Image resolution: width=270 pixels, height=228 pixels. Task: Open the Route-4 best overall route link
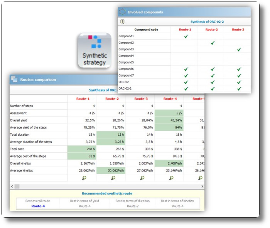[38, 206]
